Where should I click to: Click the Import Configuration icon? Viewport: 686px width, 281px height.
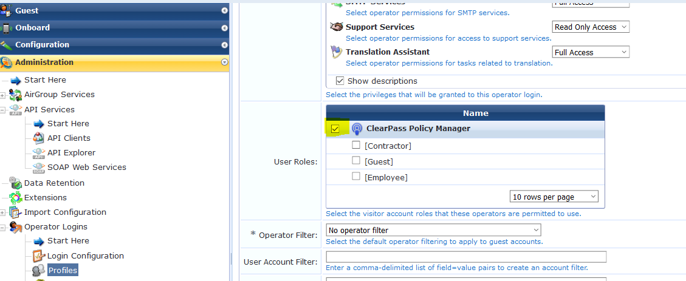[x=16, y=212]
